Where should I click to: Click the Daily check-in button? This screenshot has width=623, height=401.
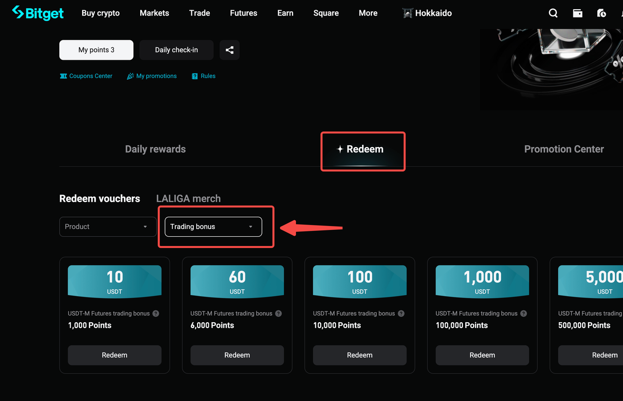coord(176,50)
